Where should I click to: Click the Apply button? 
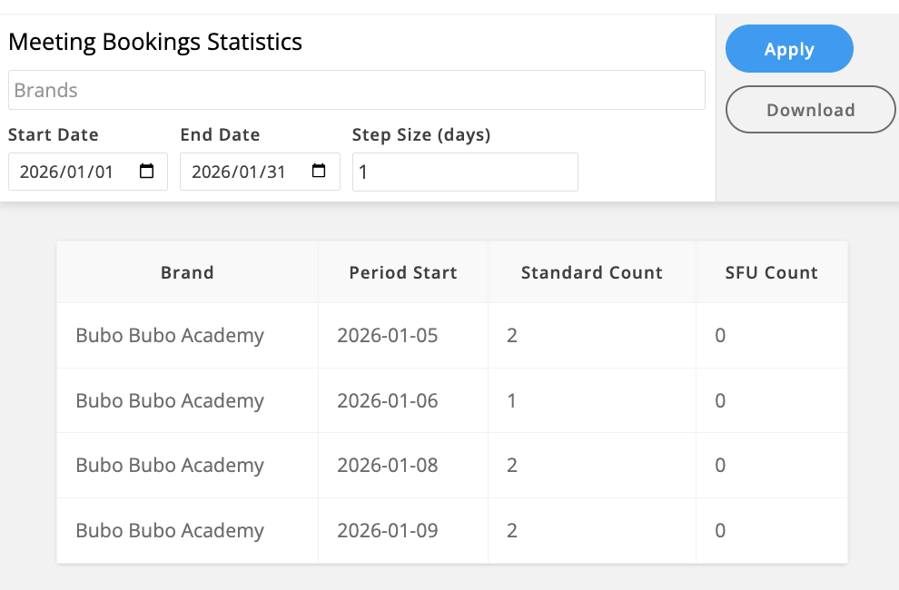789,49
